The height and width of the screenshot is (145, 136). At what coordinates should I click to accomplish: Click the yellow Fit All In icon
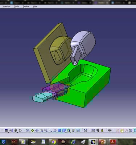click(32, 130)
